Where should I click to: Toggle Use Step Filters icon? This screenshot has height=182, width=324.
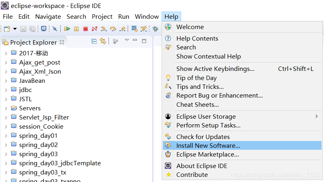(x=144, y=29)
